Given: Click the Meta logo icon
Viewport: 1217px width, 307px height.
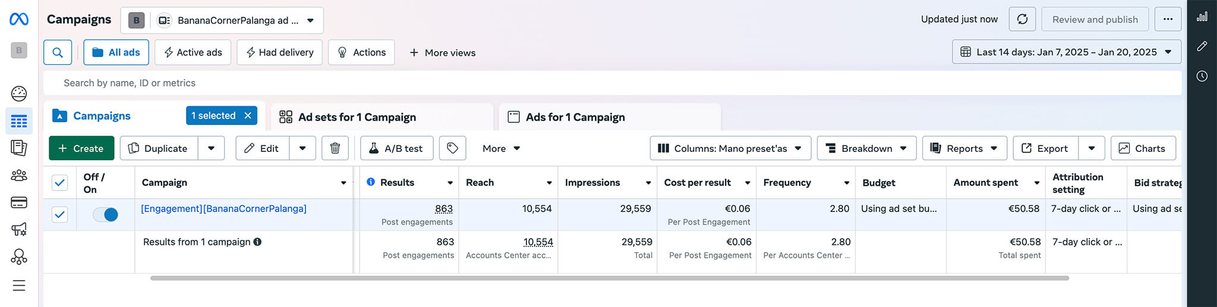Looking at the screenshot, I should click(x=19, y=19).
